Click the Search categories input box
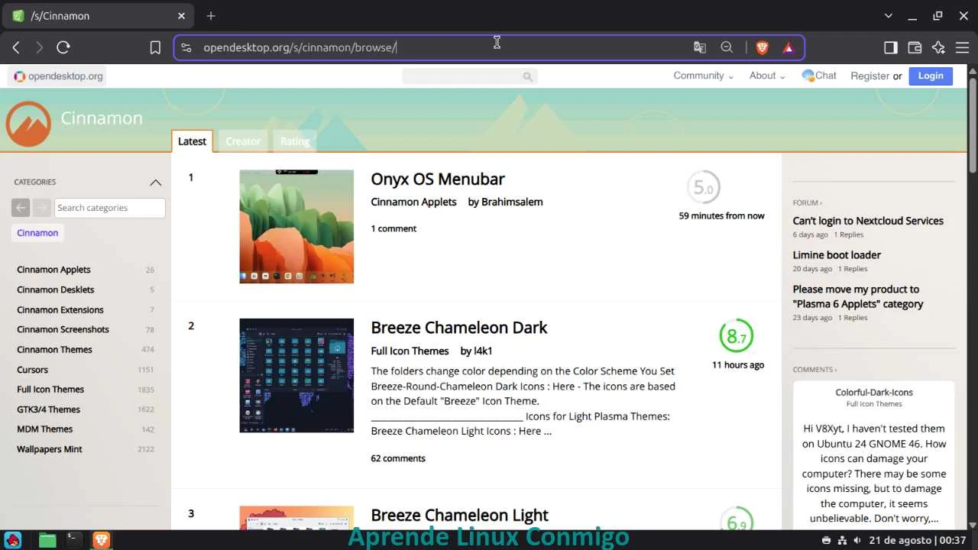Image resolution: width=978 pixels, height=550 pixels. click(x=110, y=208)
